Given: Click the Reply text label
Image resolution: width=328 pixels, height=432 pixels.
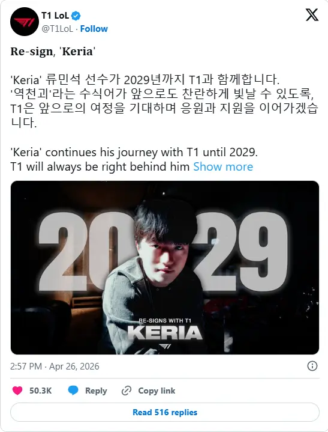Looking at the screenshot, I should 96,391.
